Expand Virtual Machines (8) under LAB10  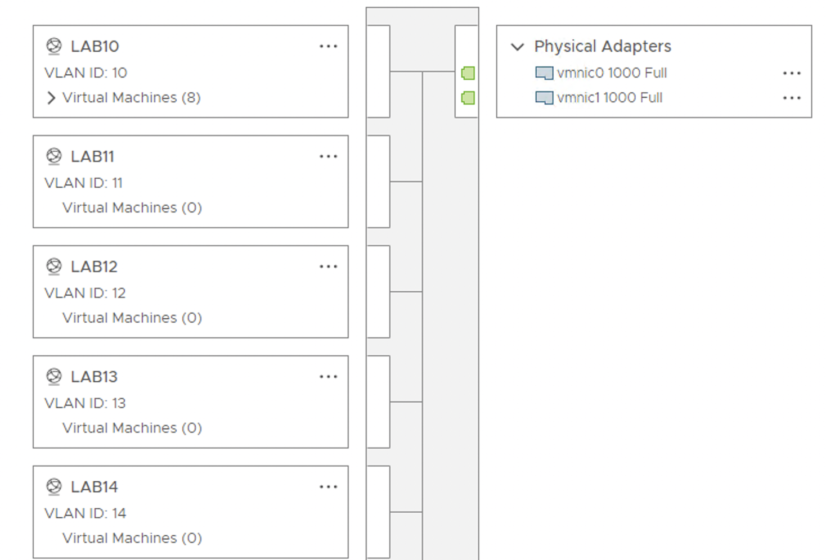point(51,98)
